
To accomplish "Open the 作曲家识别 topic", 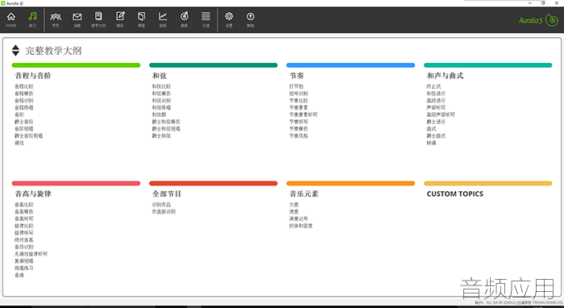I will [164, 211].
